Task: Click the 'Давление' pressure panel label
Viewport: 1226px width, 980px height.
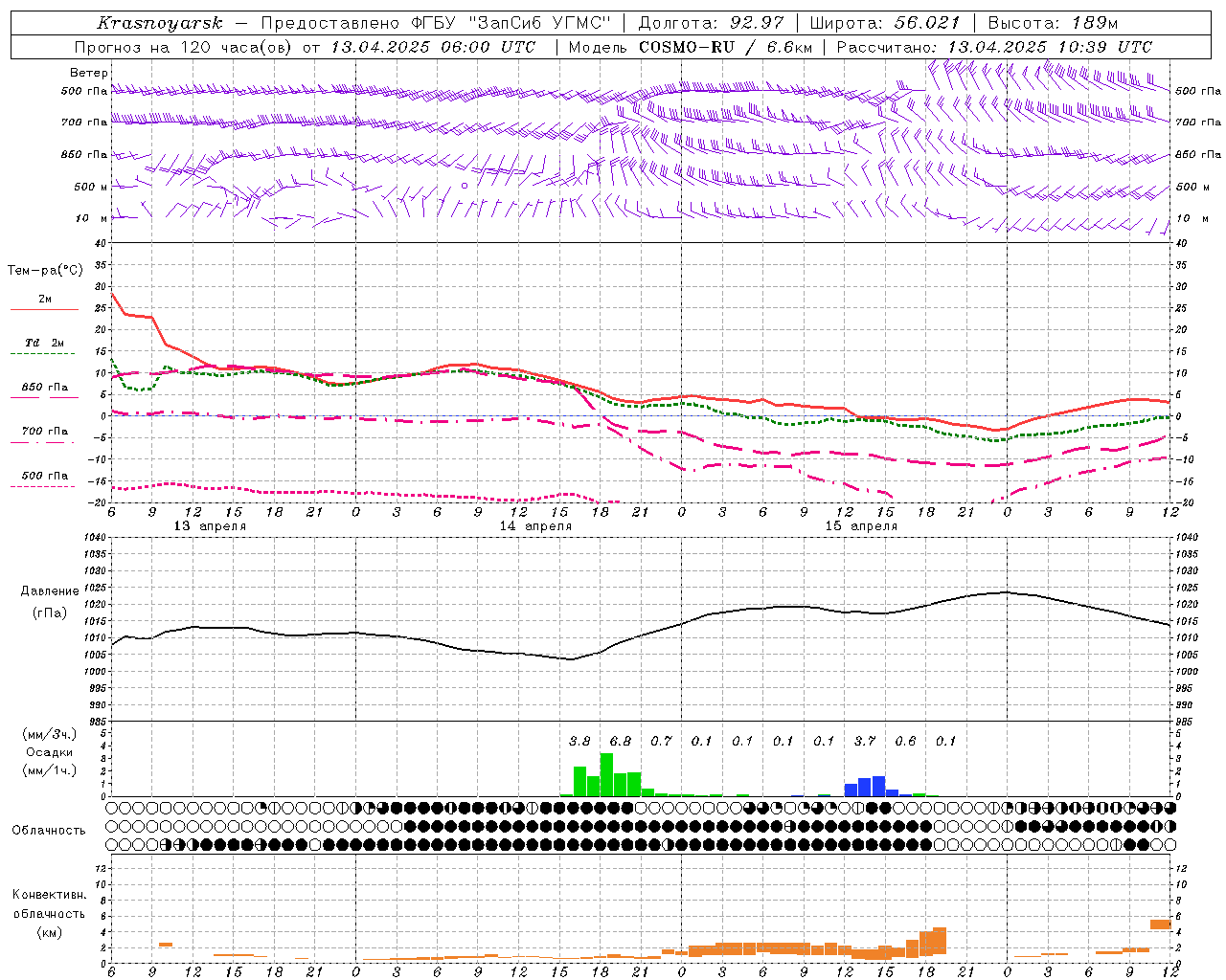Action: [50, 591]
